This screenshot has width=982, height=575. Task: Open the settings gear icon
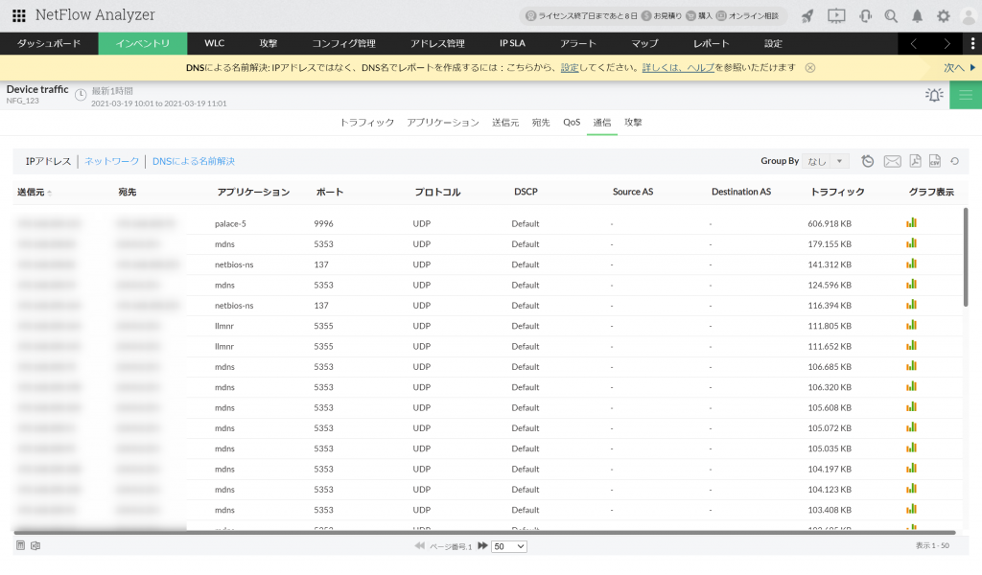tap(942, 15)
